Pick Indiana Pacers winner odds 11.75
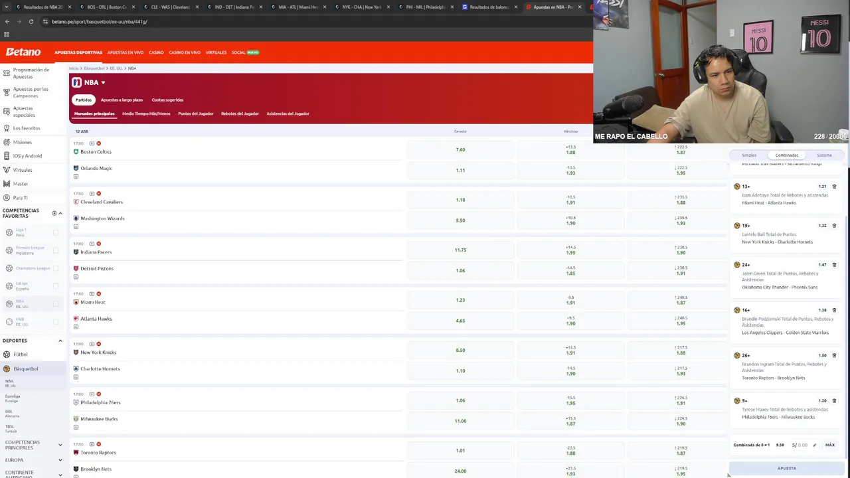 (460, 250)
